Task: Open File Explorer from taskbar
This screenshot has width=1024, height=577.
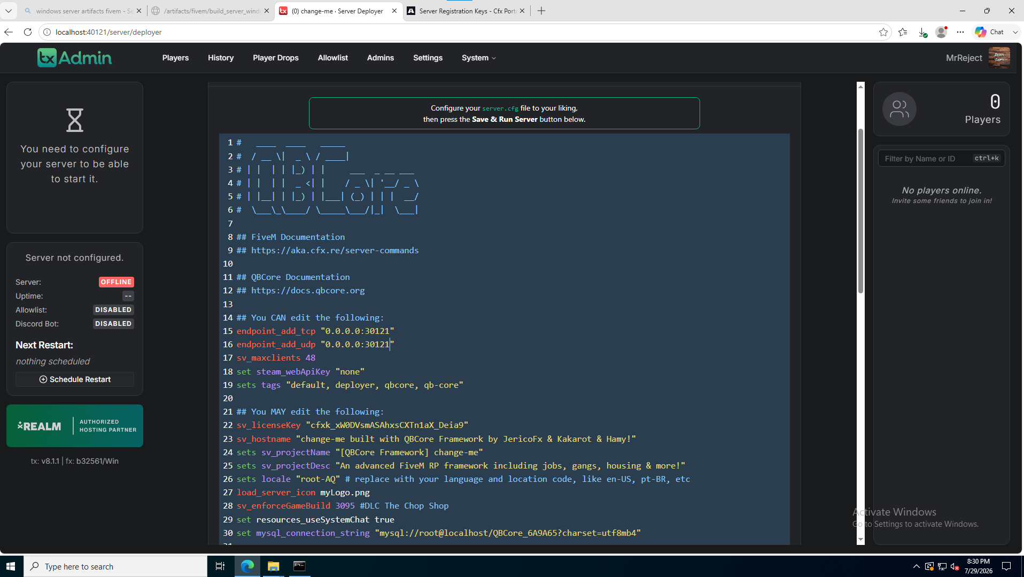Action: pos(274,566)
